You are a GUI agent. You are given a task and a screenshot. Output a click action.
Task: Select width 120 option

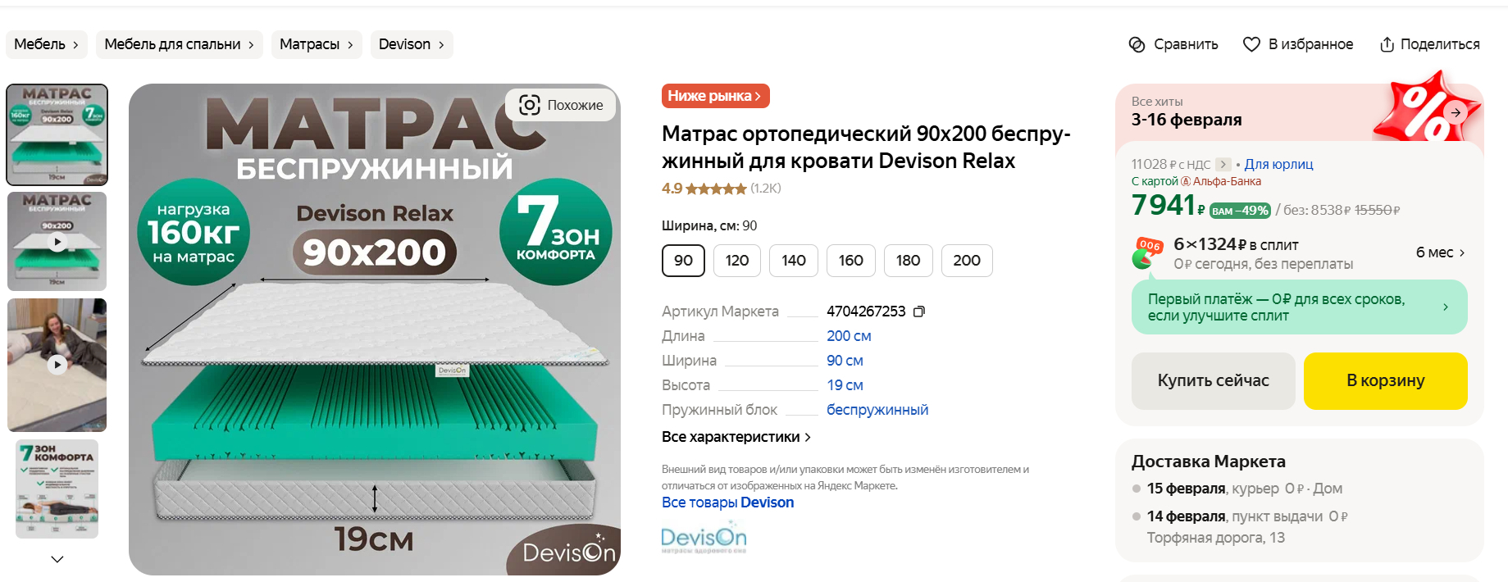click(736, 261)
